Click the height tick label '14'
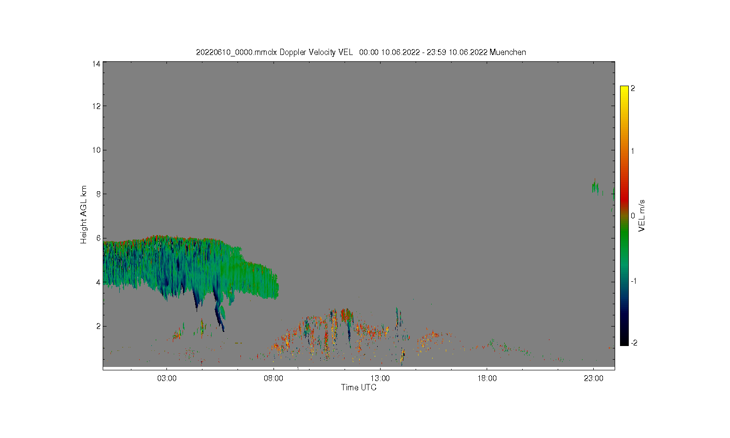 coord(96,64)
